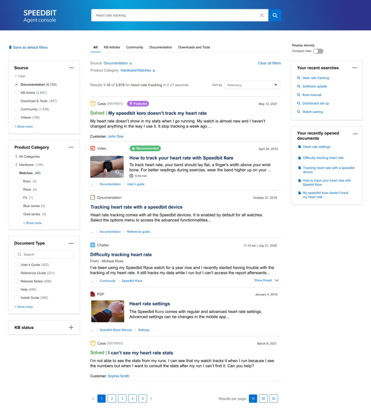Switch to the KB Articles tab

(x=112, y=47)
